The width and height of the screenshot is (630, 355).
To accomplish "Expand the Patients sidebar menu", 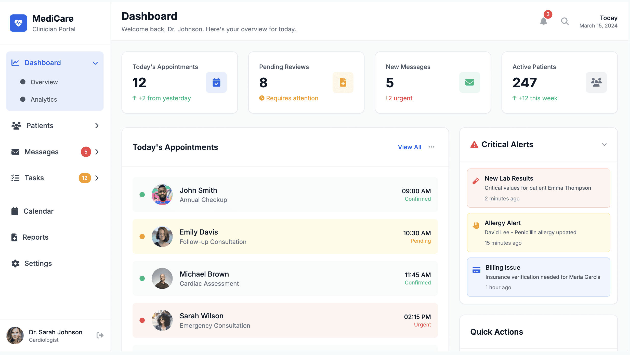I will 97,126.
